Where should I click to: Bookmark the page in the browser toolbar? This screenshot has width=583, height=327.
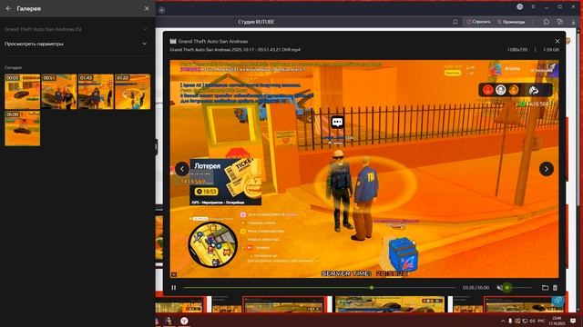coord(455,22)
